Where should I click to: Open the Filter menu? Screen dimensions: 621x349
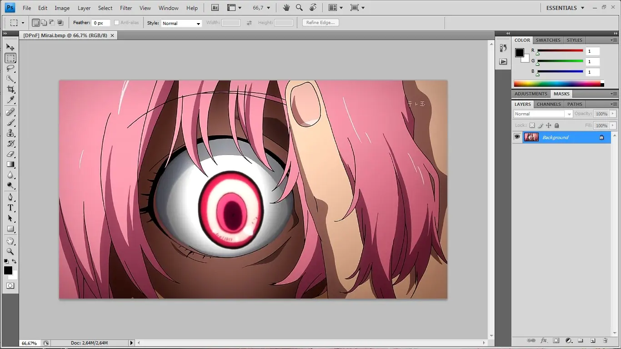pyautogui.click(x=126, y=8)
